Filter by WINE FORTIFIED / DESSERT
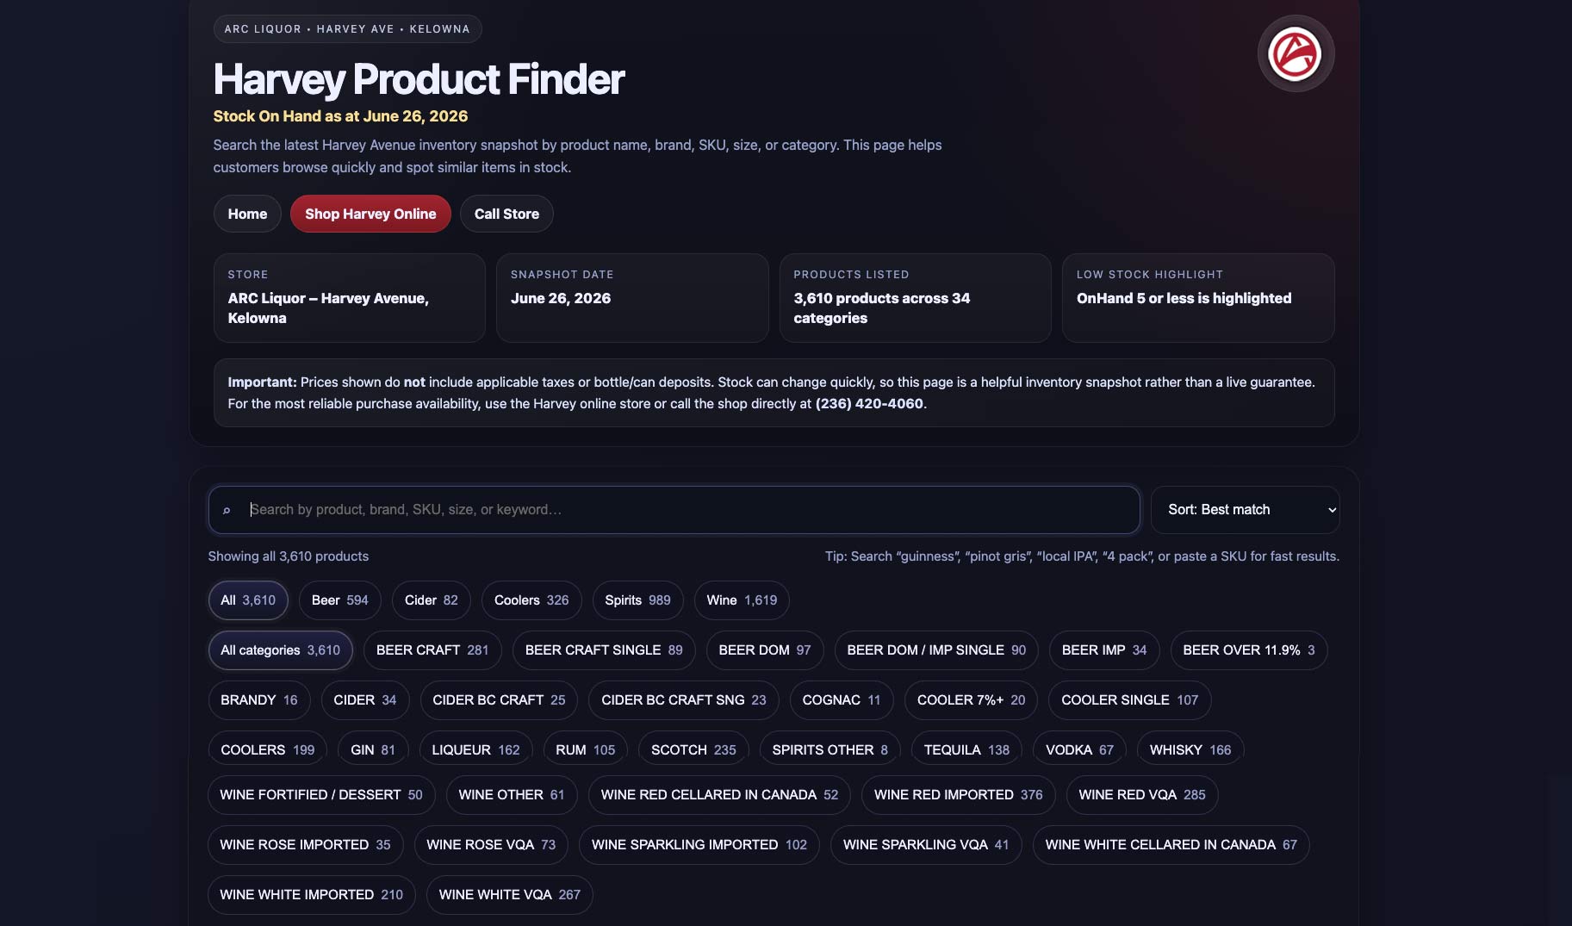 (x=321, y=795)
